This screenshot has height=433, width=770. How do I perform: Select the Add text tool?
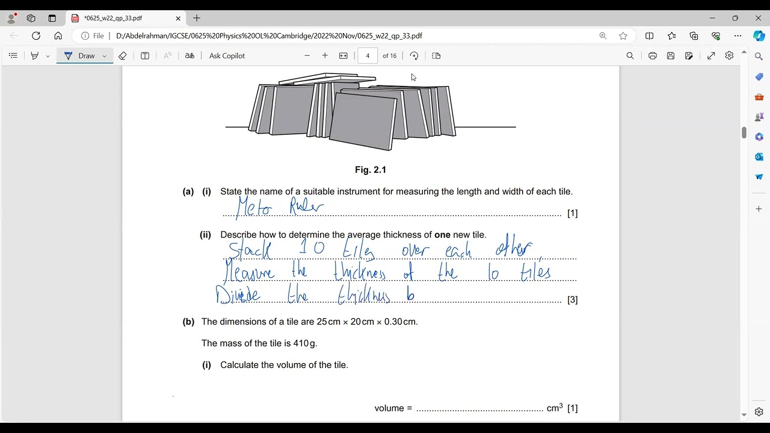coord(145,55)
